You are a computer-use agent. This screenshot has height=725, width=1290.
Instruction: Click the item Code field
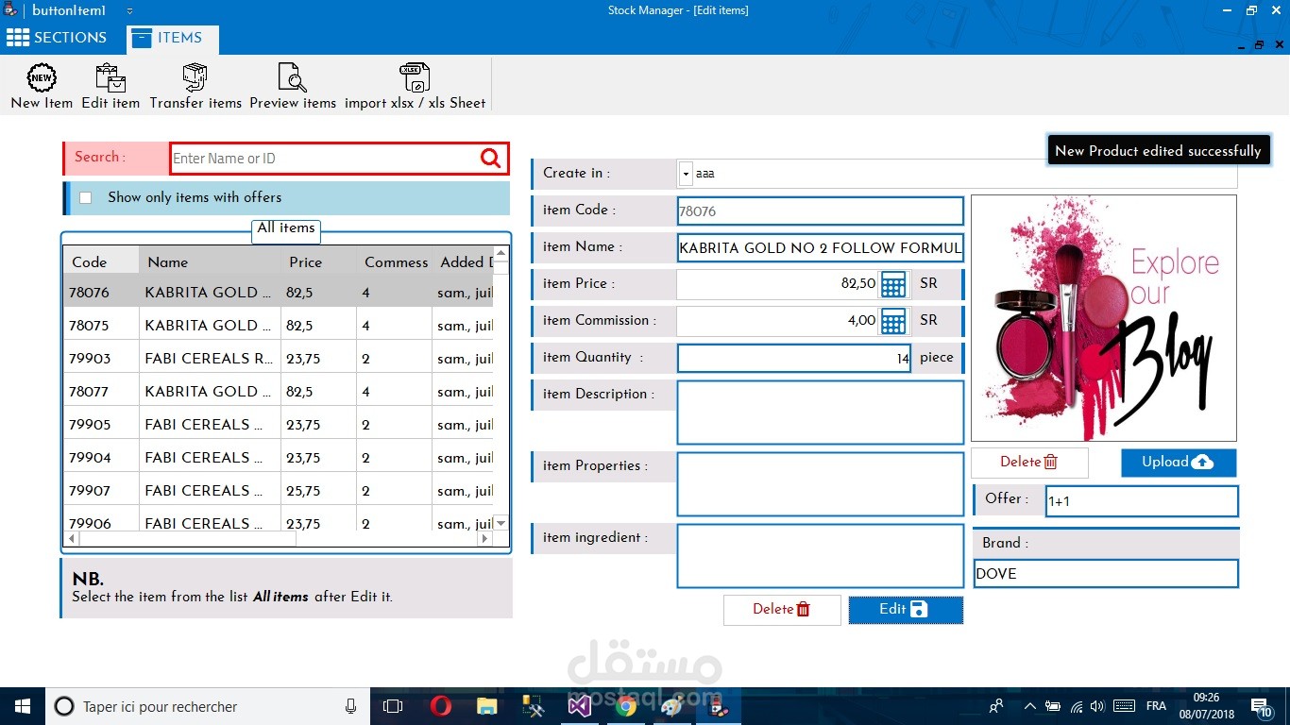(x=821, y=211)
